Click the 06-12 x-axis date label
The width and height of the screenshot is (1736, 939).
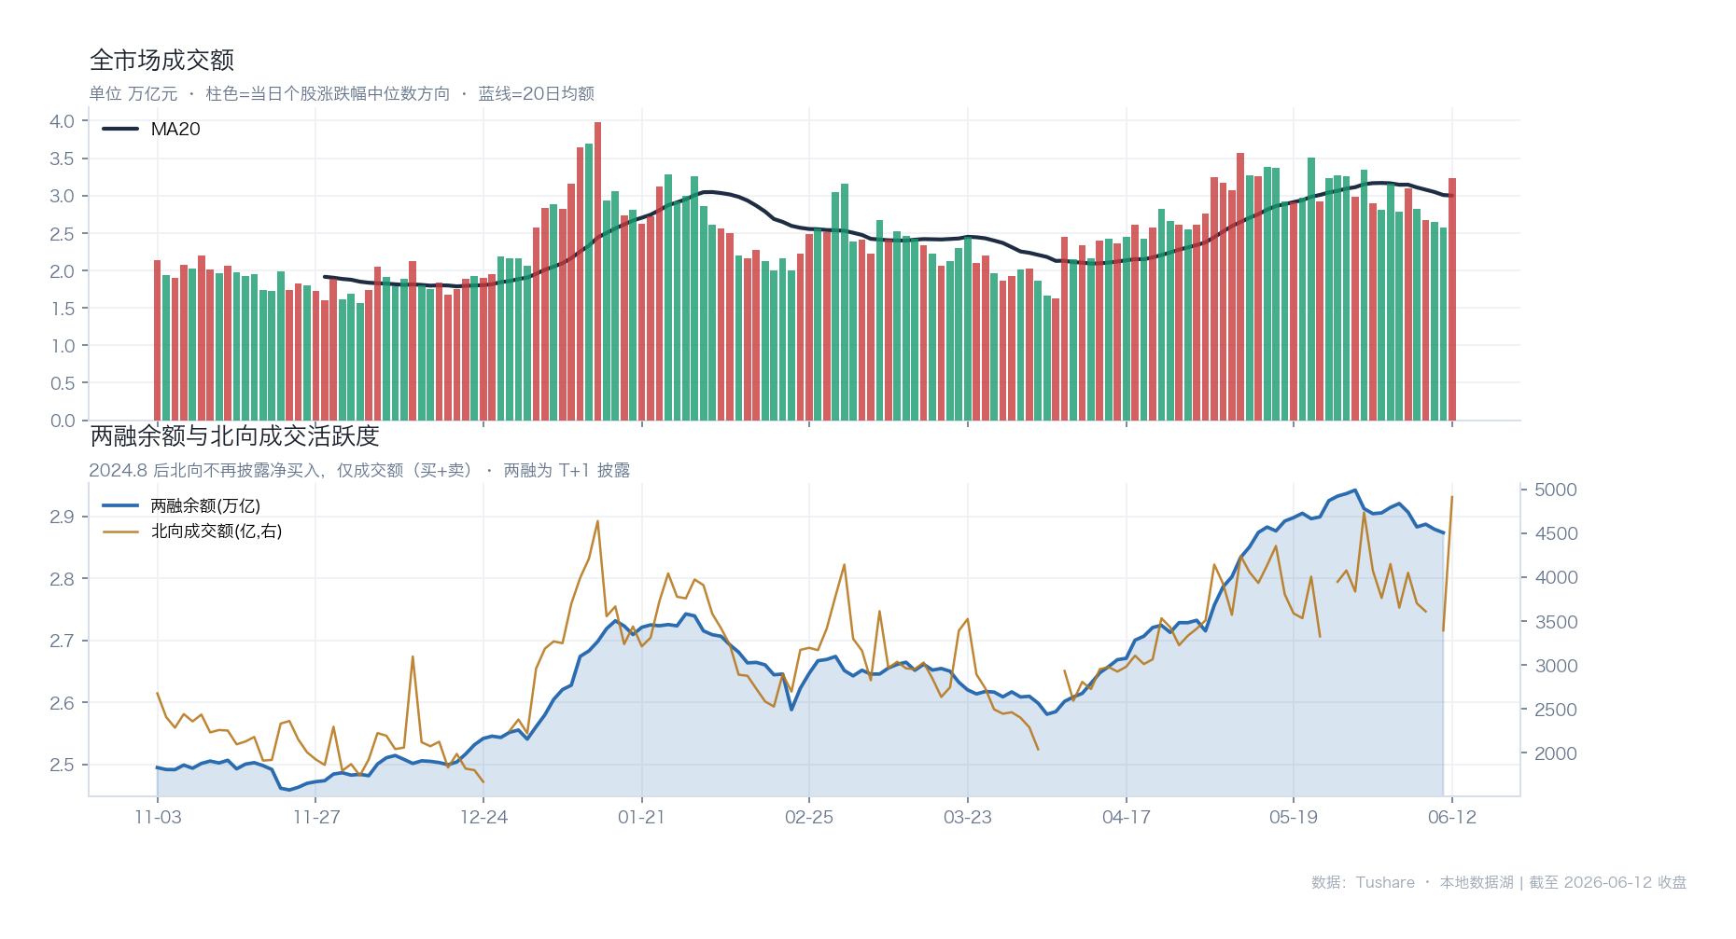point(1452,817)
